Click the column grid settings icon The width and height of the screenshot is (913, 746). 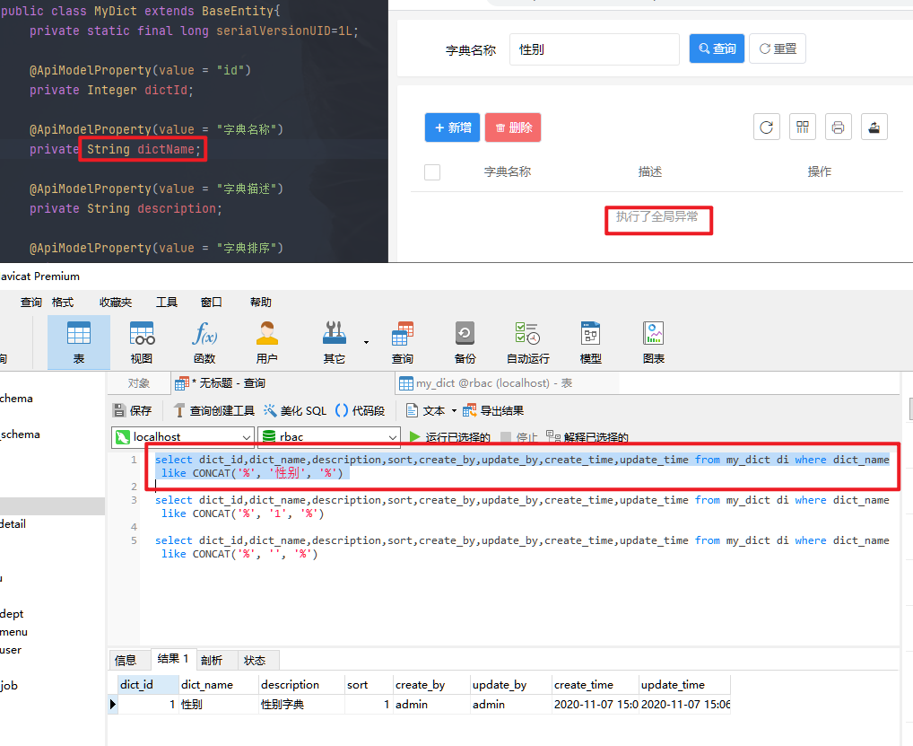(803, 127)
